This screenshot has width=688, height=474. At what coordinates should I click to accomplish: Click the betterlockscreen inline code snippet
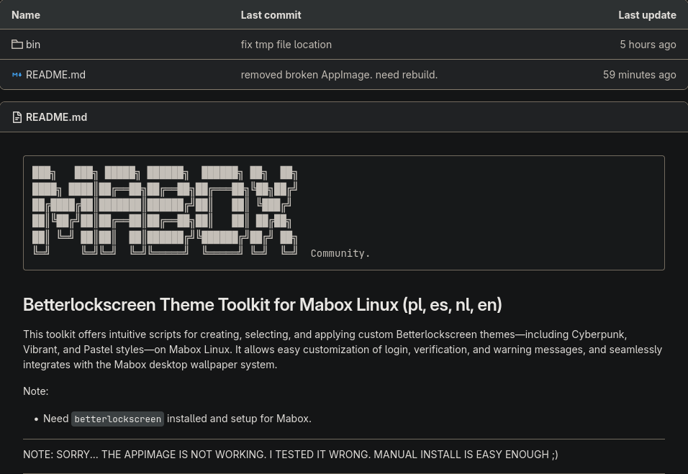pos(117,419)
